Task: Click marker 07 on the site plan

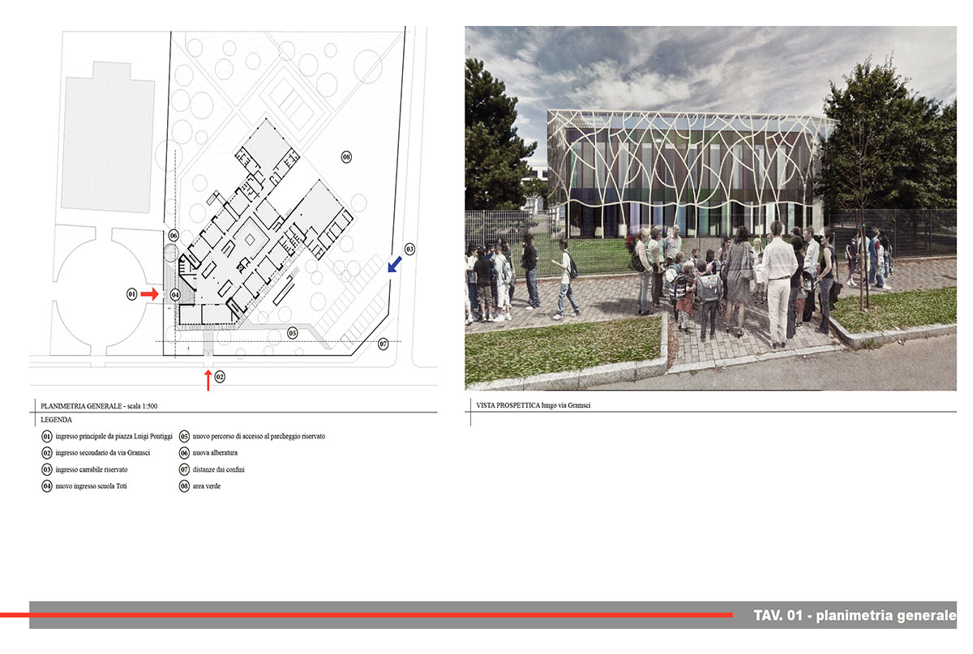Action: click(384, 344)
